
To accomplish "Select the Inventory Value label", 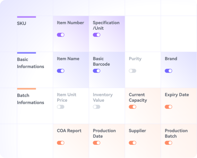I will [x=103, y=97].
